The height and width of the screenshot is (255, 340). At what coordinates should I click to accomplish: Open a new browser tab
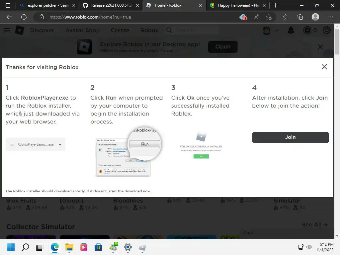click(x=275, y=5)
